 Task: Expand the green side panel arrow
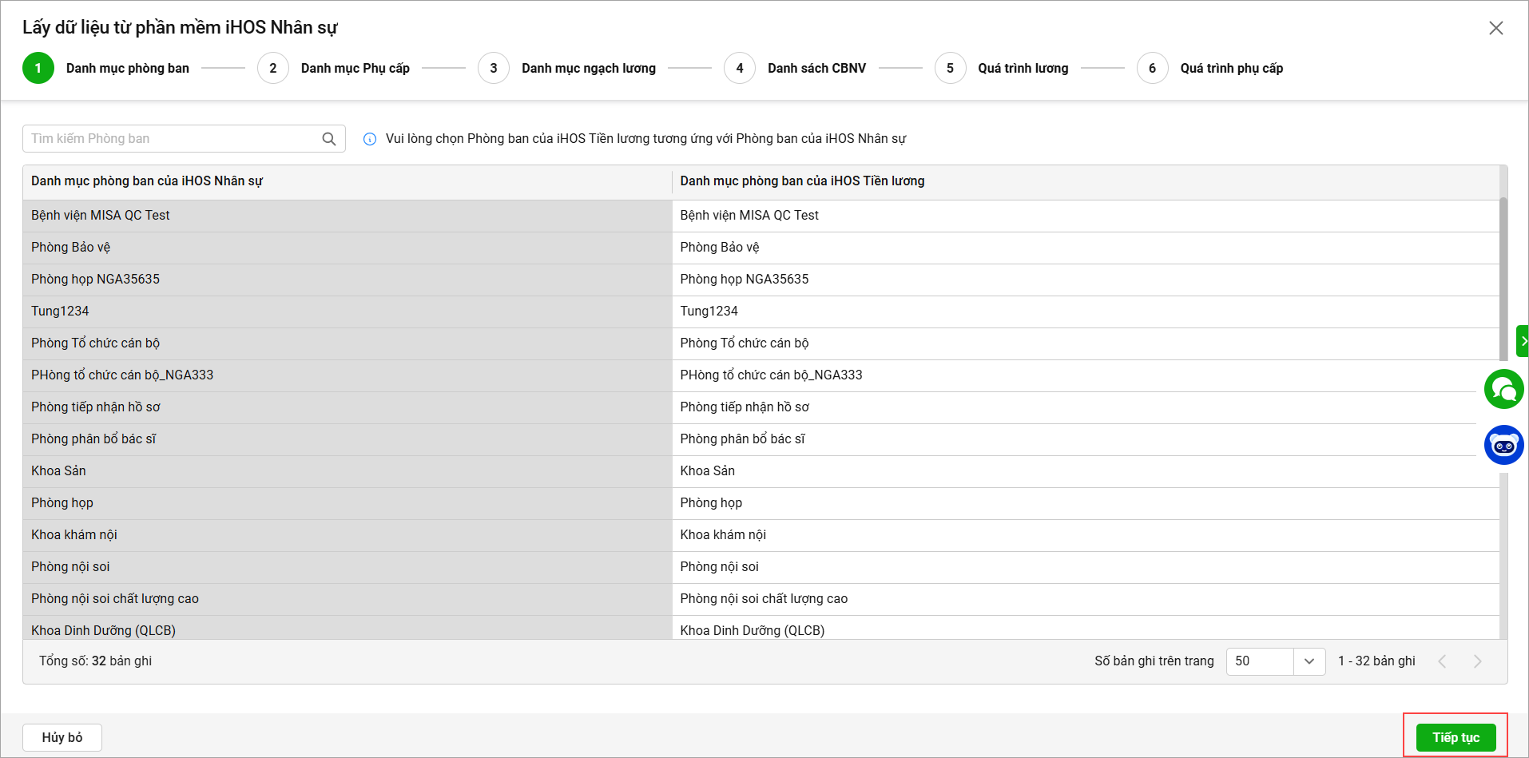coord(1523,341)
